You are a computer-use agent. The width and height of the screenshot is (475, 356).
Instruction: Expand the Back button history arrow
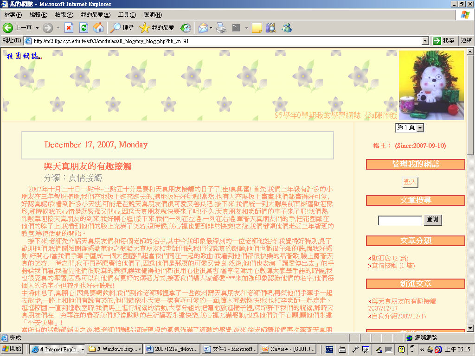coord(37,28)
